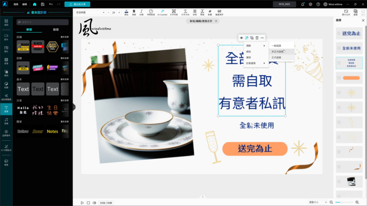The height and width of the screenshot is (206, 367).
Task: Click the Play button below canvas
Action: click(82, 202)
